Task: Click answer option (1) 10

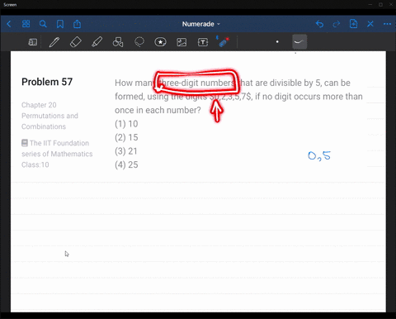Action: (x=126, y=124)
